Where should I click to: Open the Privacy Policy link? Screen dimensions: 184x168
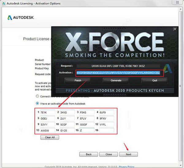click(126, 167)
